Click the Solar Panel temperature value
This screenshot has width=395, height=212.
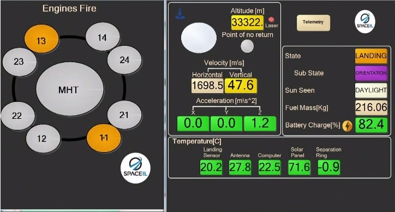(300, 167)
